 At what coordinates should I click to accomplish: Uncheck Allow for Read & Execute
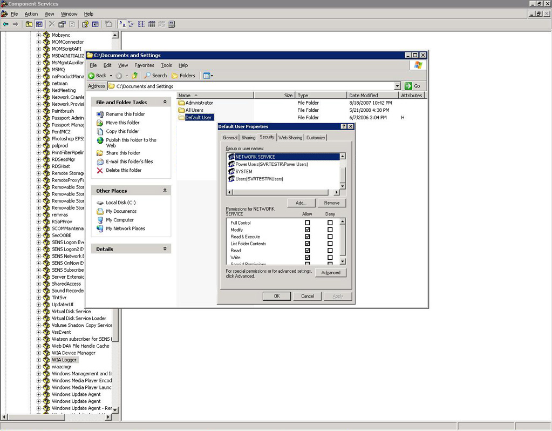tap(308, 237)
